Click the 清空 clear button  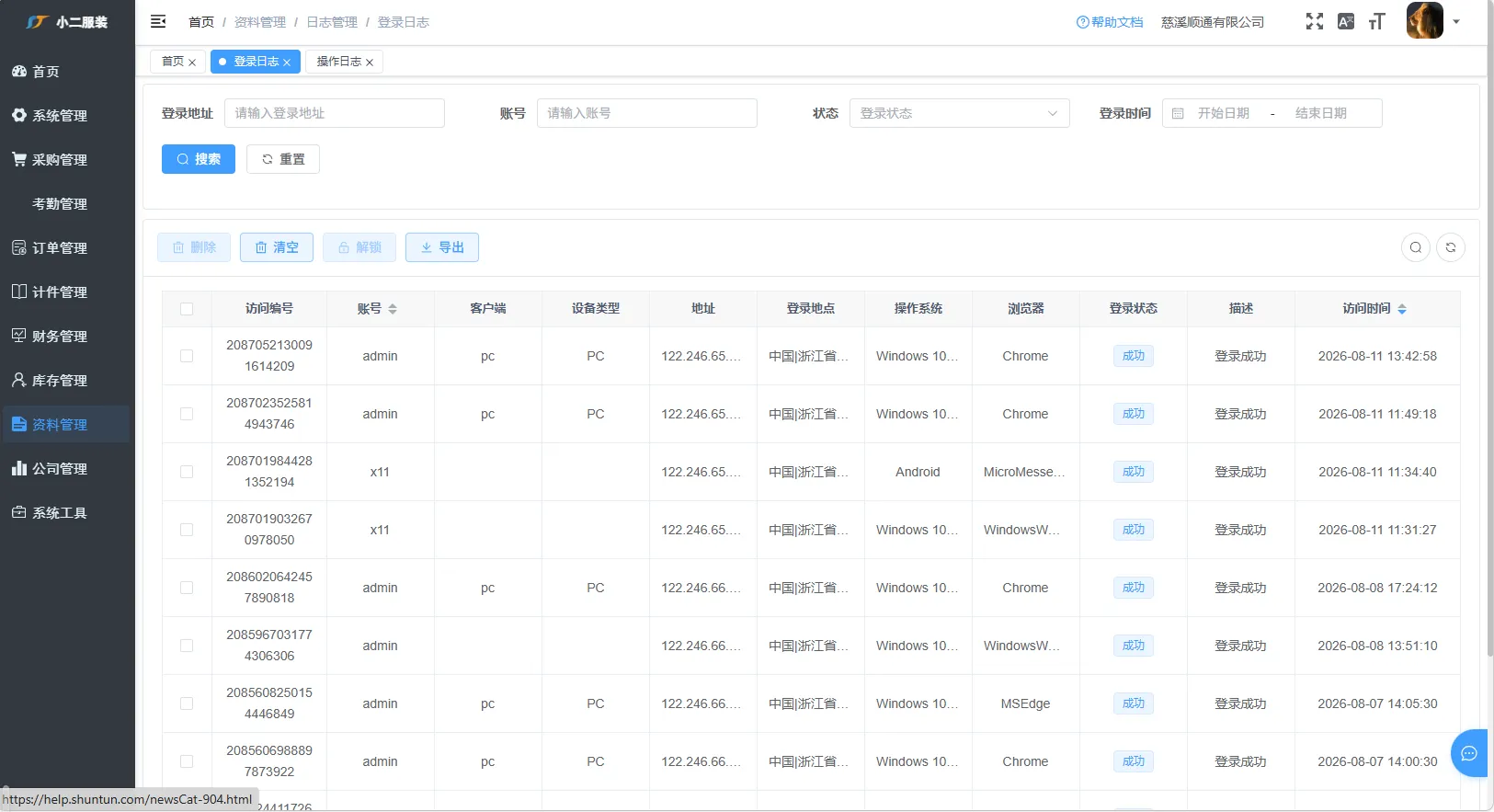coord(277,247)
